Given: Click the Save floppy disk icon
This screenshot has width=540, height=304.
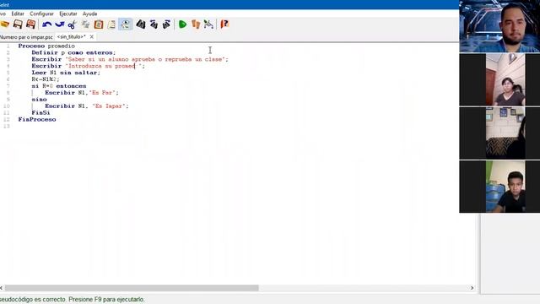Looking at the screenshot, I should click(18, 24).
